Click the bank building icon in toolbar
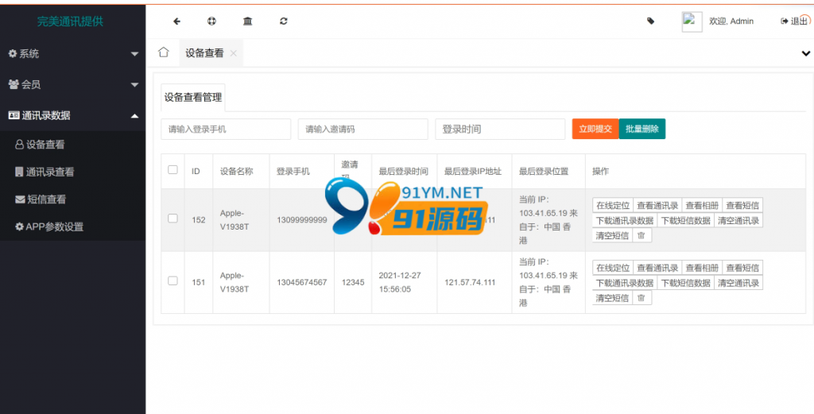The width and height of the screenshot is (814, 414). coord(248,21)
